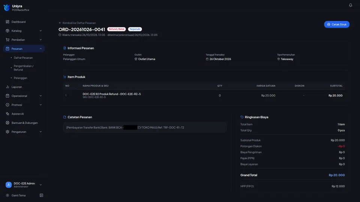Click the Outlet Utama store icon
Image resolution: width=360 pixels, height=202 pixels.
pos(136,59)
